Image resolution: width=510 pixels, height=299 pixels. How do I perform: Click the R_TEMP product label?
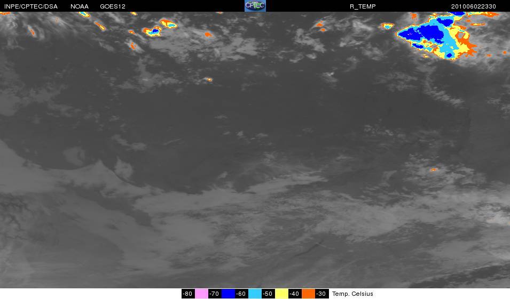[x=363, y=6]
